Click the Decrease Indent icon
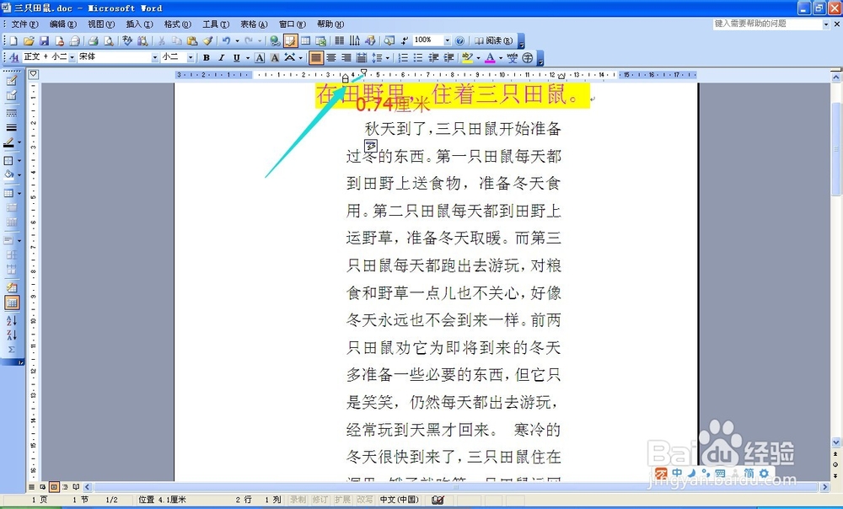Screen dimensions: 843x509 click(433, 57)
